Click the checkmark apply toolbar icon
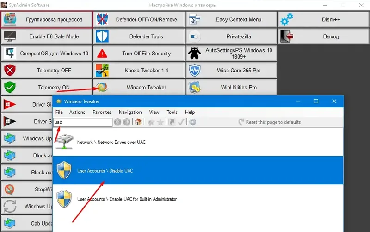Viewport: 370px width, 232px height. [181, 122]
